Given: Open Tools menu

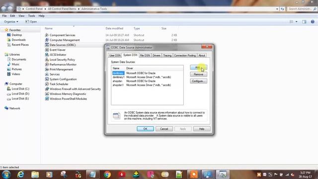Looking at the screenshot, I should coord(31,15).
